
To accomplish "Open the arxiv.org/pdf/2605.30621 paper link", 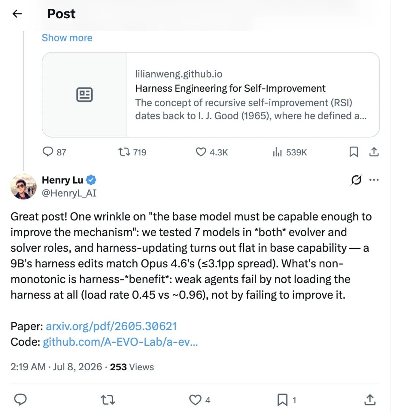I will tap(112, 326).
